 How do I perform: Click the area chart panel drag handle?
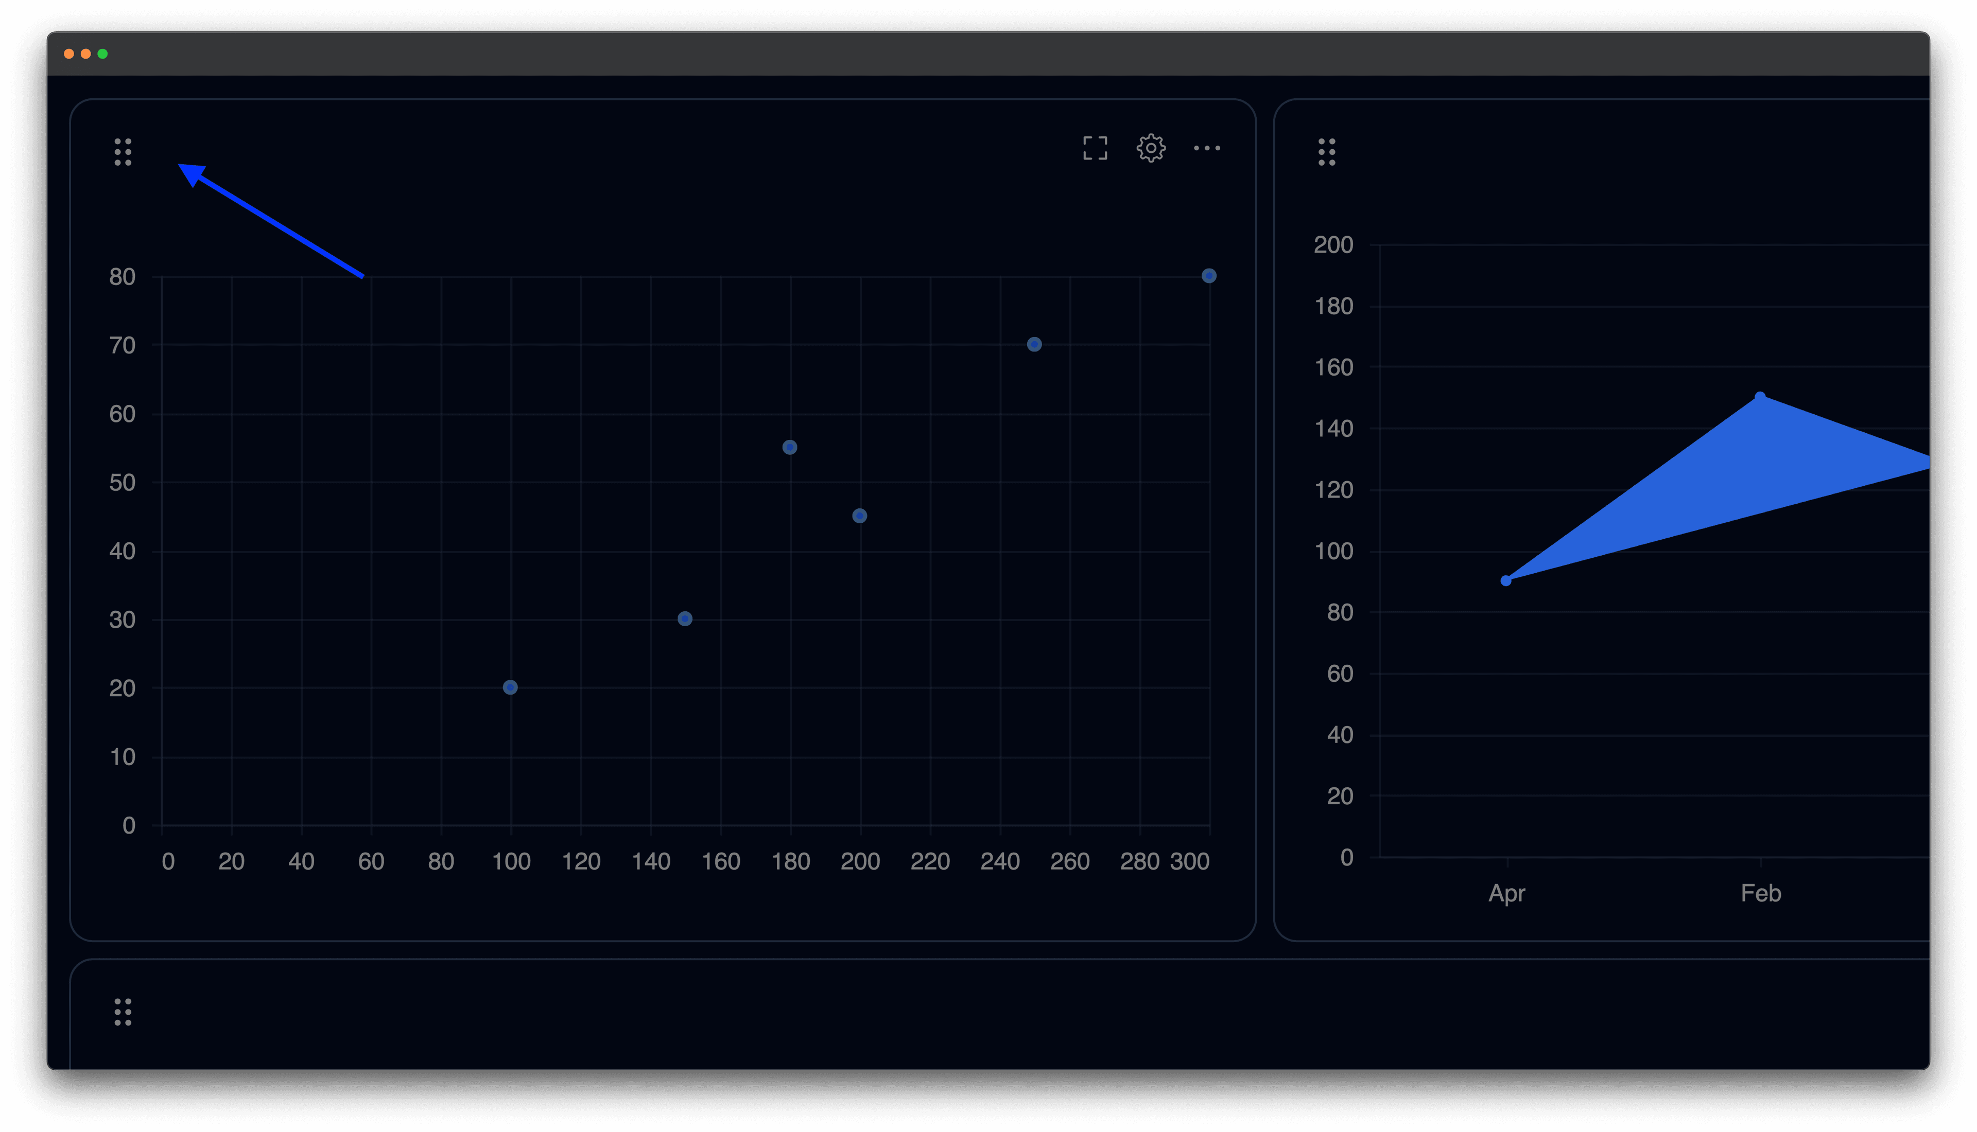(1327, 152)
